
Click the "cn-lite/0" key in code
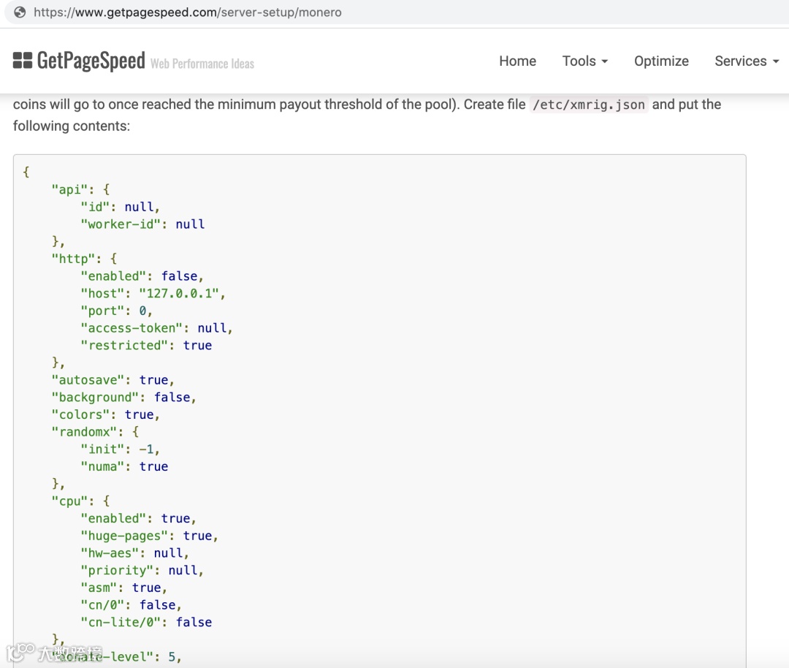click(x=124, y=622)
